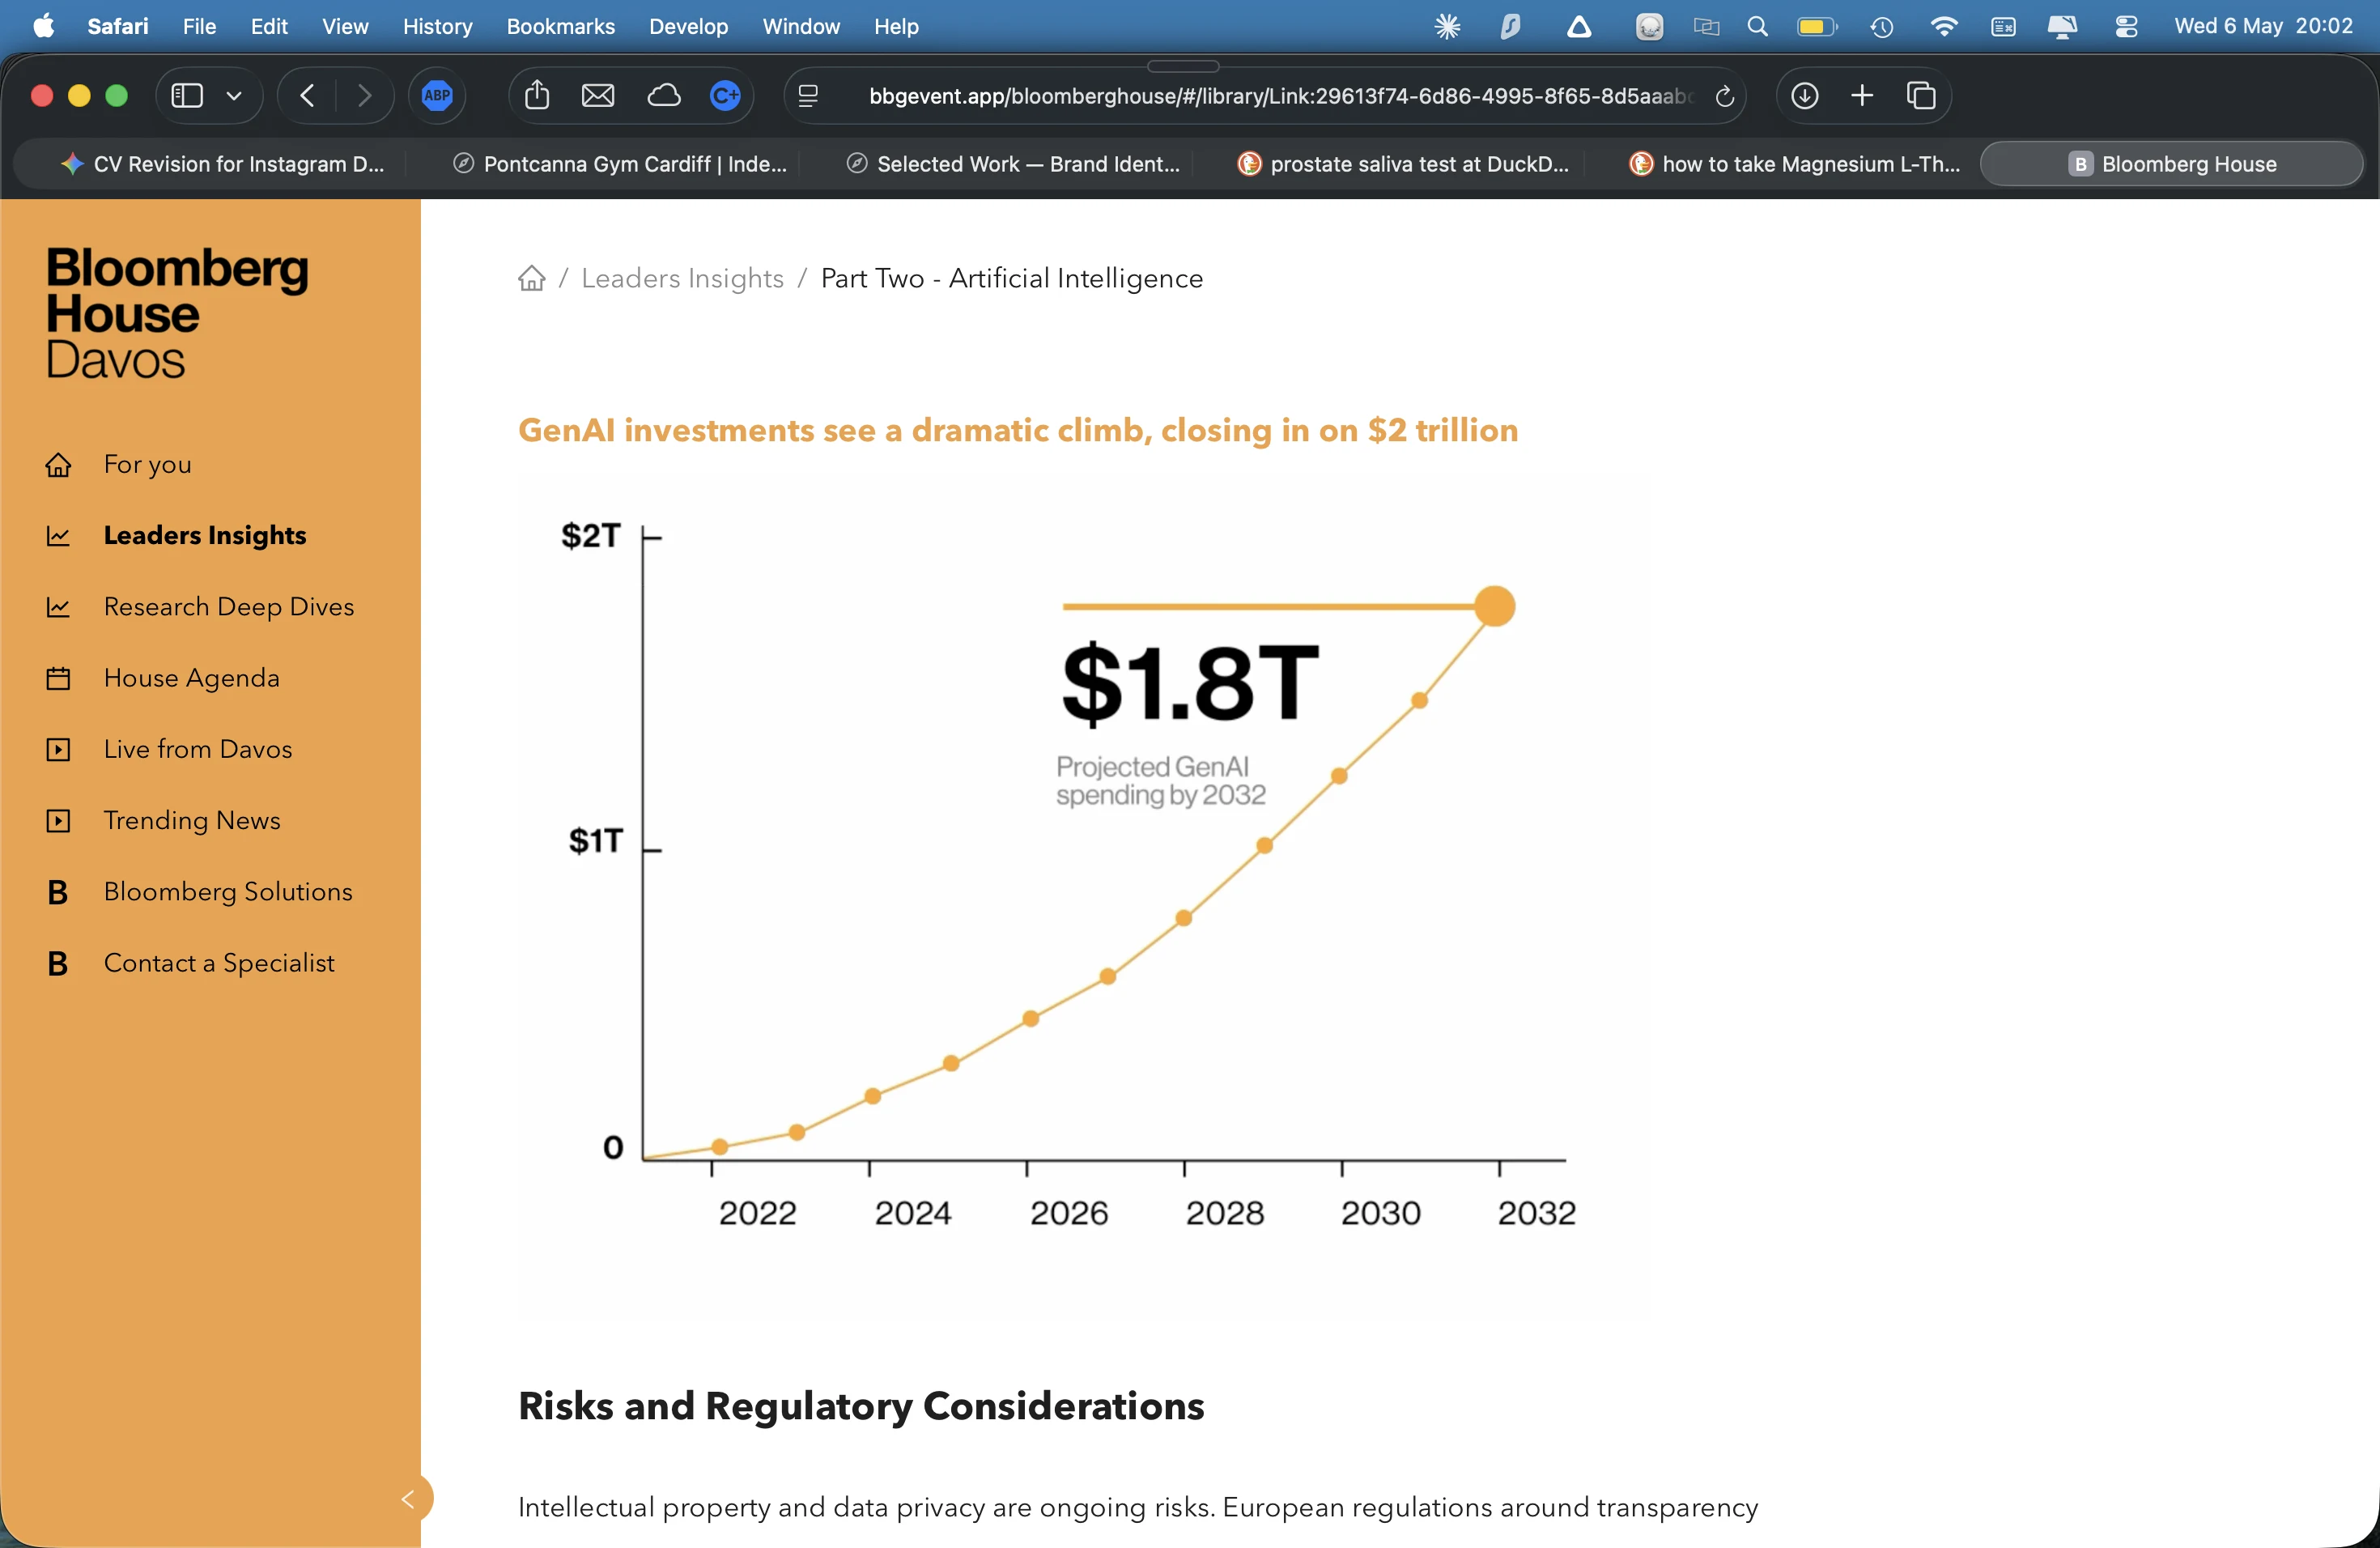
Task: Open the File menu
Action: pyautogui.click(x=199, y=26)
